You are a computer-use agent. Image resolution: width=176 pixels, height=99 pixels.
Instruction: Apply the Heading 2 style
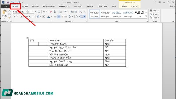click(x=128, y=14)
